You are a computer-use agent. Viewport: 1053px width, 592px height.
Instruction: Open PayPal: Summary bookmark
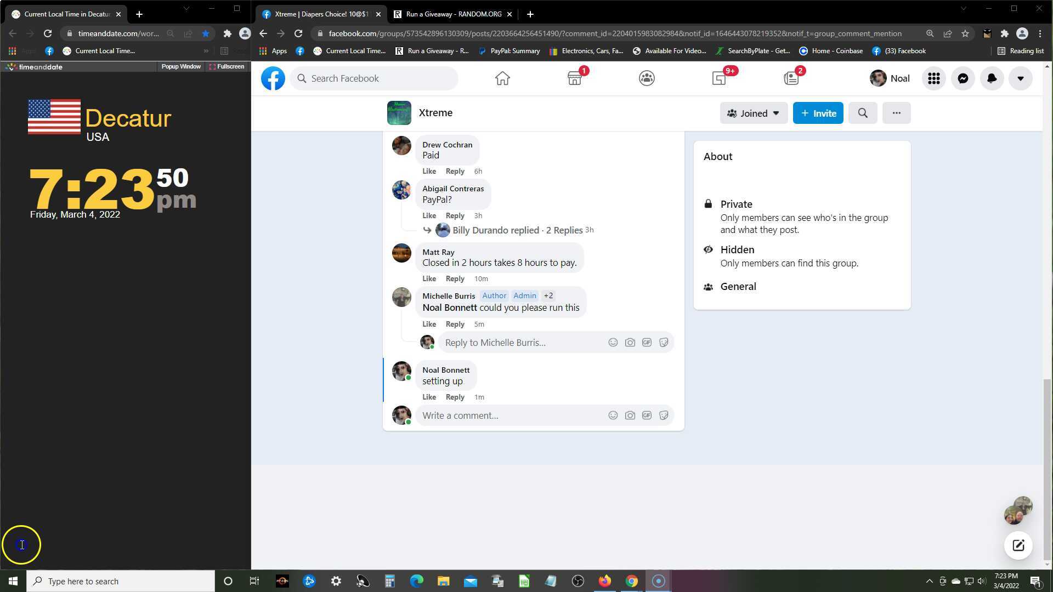[x=509, y=51]
